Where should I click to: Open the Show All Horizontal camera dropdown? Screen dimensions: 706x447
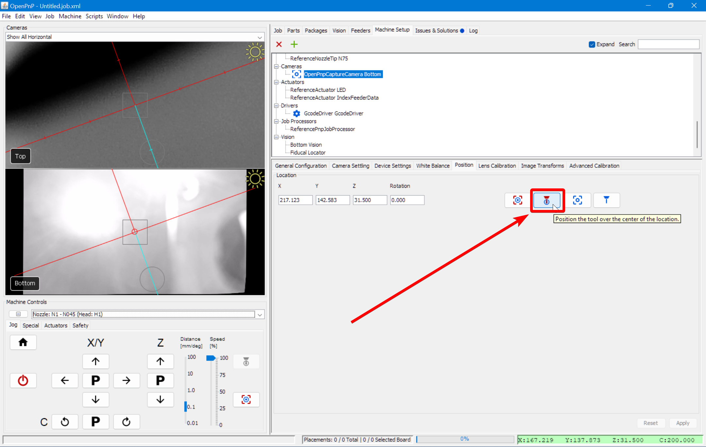[260, 37]
